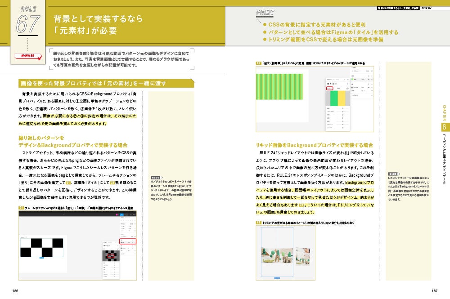This screenshot has height=299, width=450.
Task: Click the yellow 03 reference marker in body text
Action: 301,205
